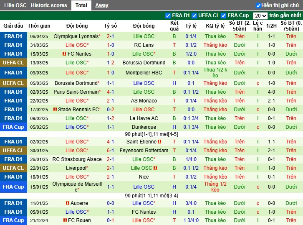The height and width of the screenshot is (225, 303).
Task: Open Olympique de Marseille team link
Action: pos(77,187)
